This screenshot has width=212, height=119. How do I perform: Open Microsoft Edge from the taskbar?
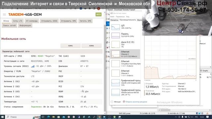(48, 117)
